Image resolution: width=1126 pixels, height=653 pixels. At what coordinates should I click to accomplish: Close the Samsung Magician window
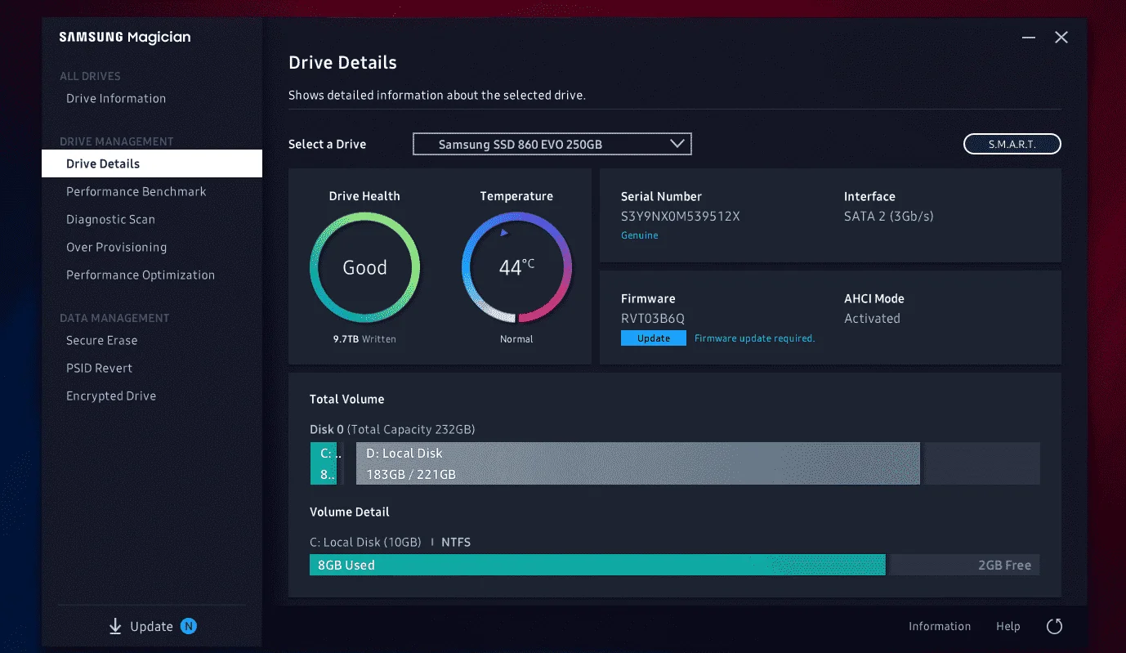click(1061, 38)
